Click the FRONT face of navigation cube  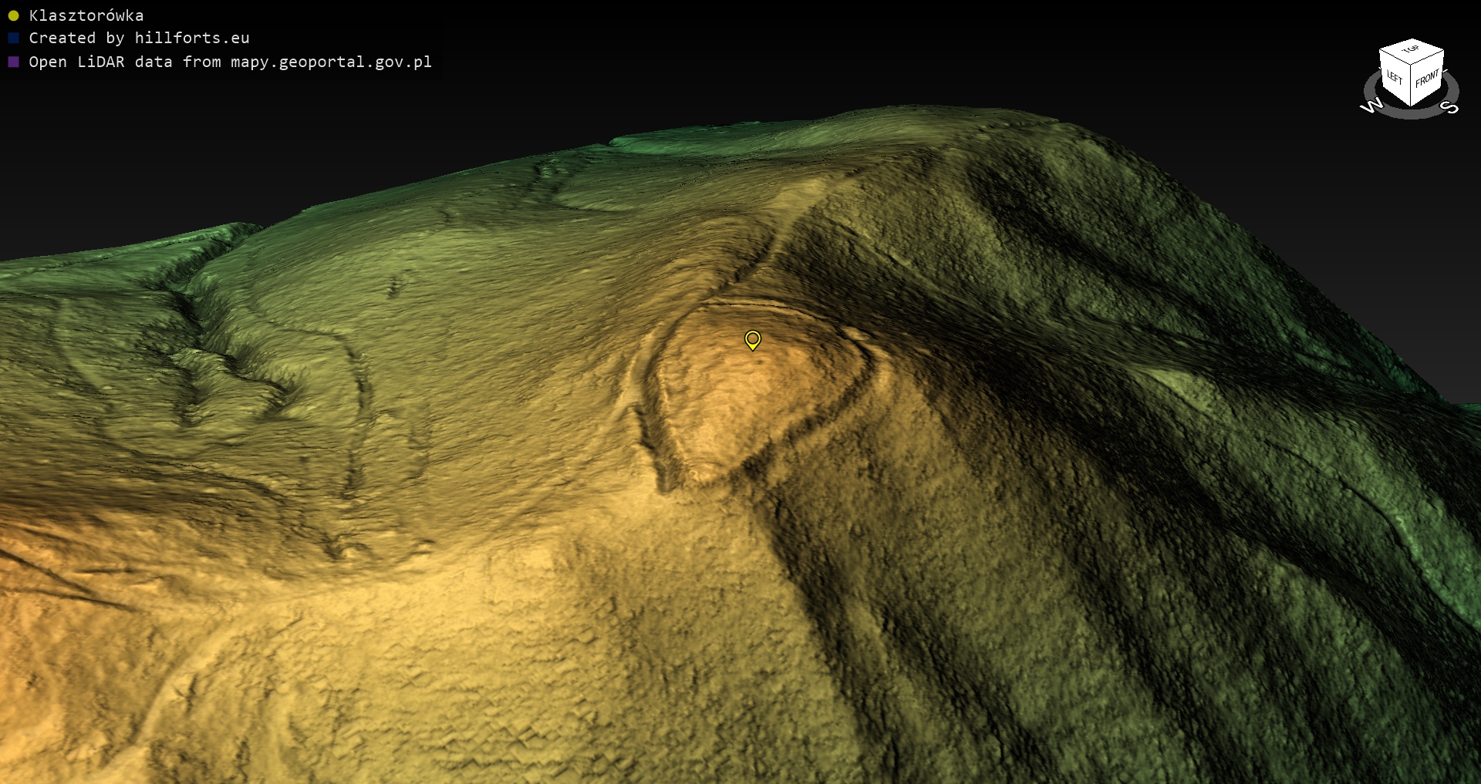tap(1427, 78)
